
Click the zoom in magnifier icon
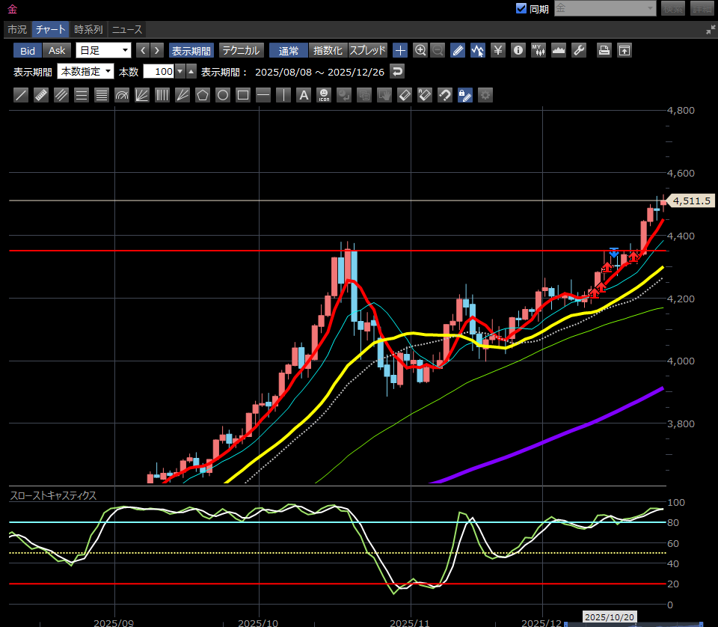pos(420,50)
